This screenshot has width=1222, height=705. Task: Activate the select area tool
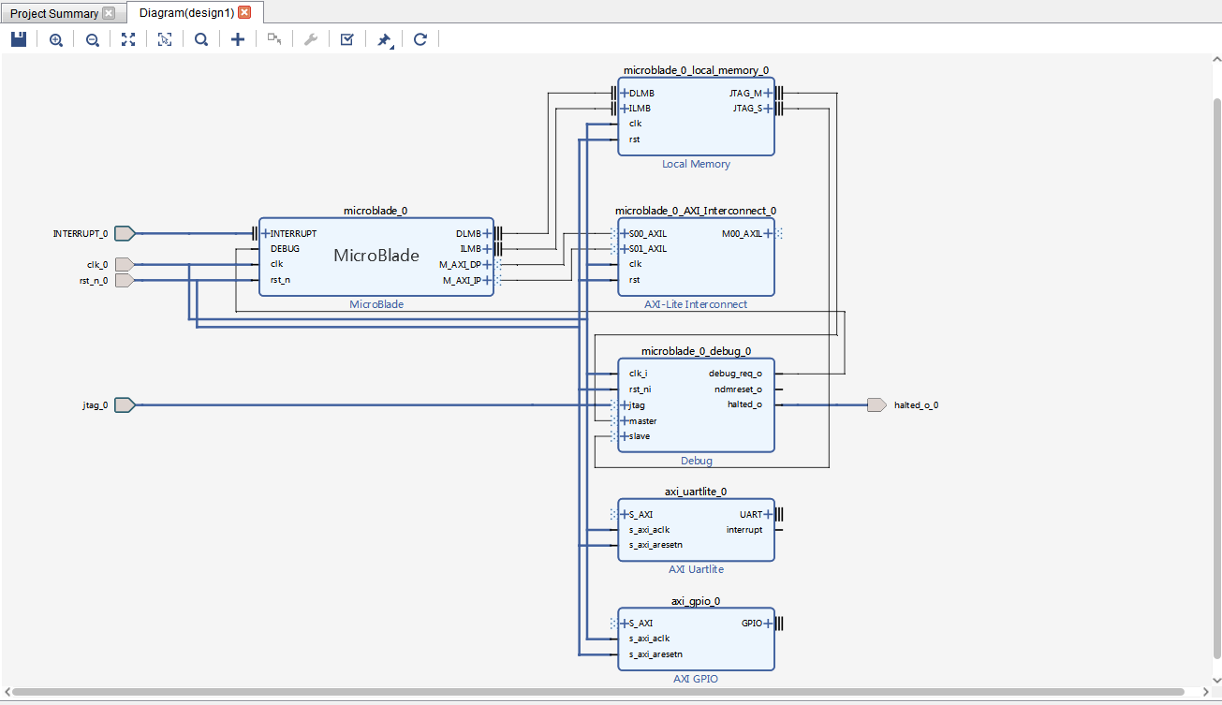(x=165, y=39)
